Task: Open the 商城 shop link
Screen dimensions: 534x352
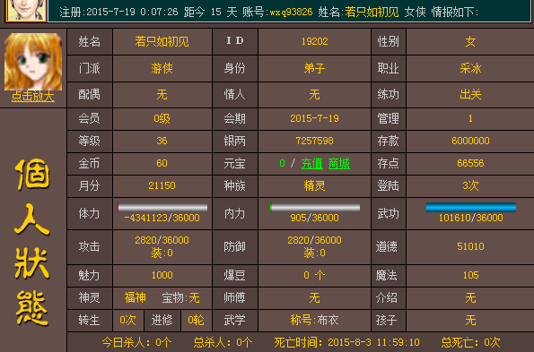Action: [339, 163]
